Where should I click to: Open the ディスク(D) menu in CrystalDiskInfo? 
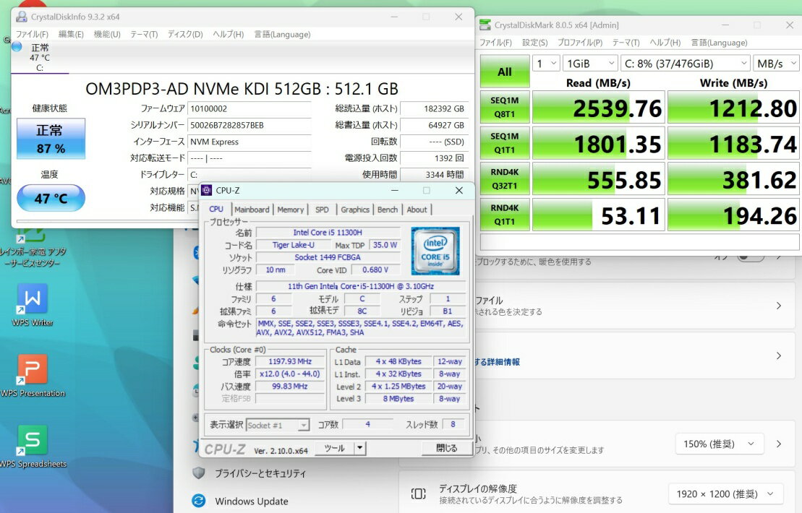tap(185, 34)
